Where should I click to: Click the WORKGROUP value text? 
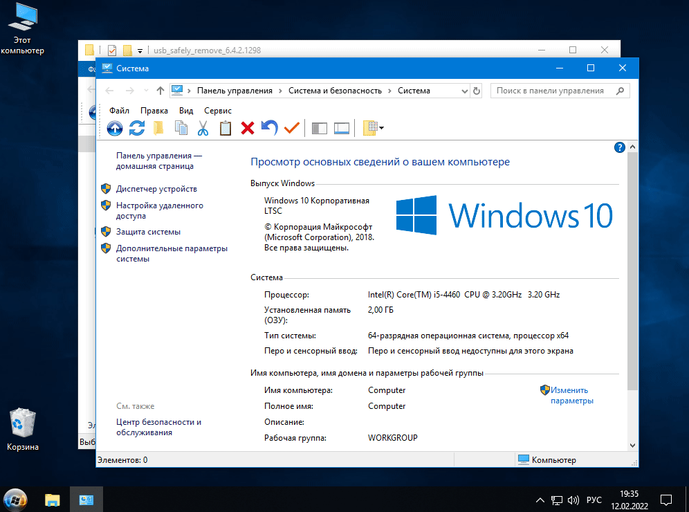(393, 438)
